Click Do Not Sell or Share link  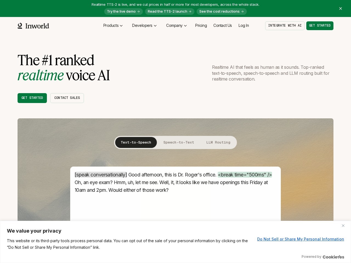301,239
